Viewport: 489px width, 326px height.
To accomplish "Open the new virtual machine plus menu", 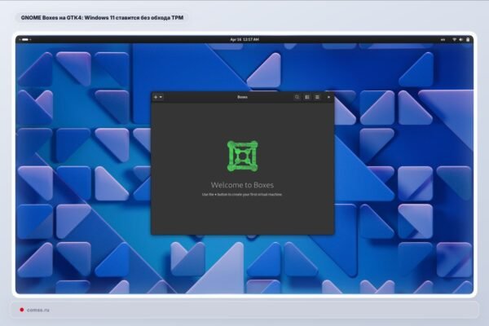I will point(158,97).
